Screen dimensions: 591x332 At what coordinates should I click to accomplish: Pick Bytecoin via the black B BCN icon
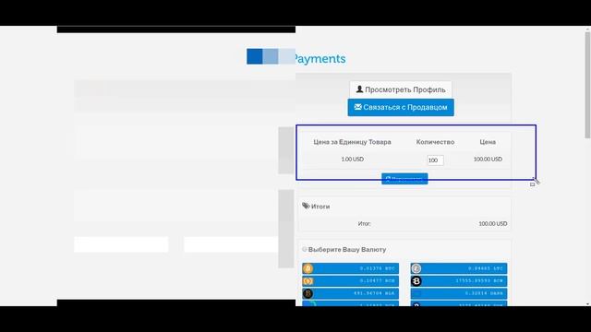coord(416,281)
